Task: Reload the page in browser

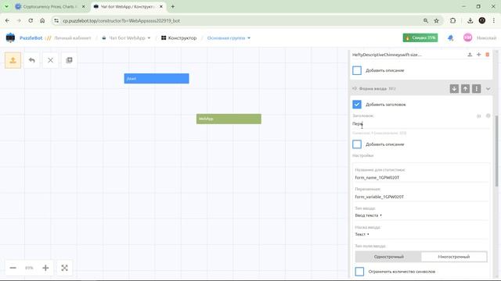Action: coord(31,21)
